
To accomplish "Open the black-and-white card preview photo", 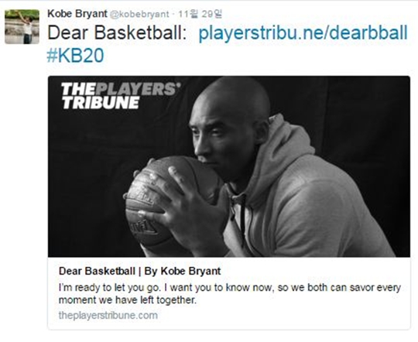I will coord(229,166).
